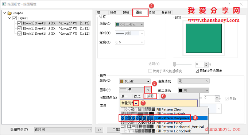Screen dimensions: 248x135
Task: Click the Graph1 folder icon
Action: pyautogui.click(x=9, y=13)
